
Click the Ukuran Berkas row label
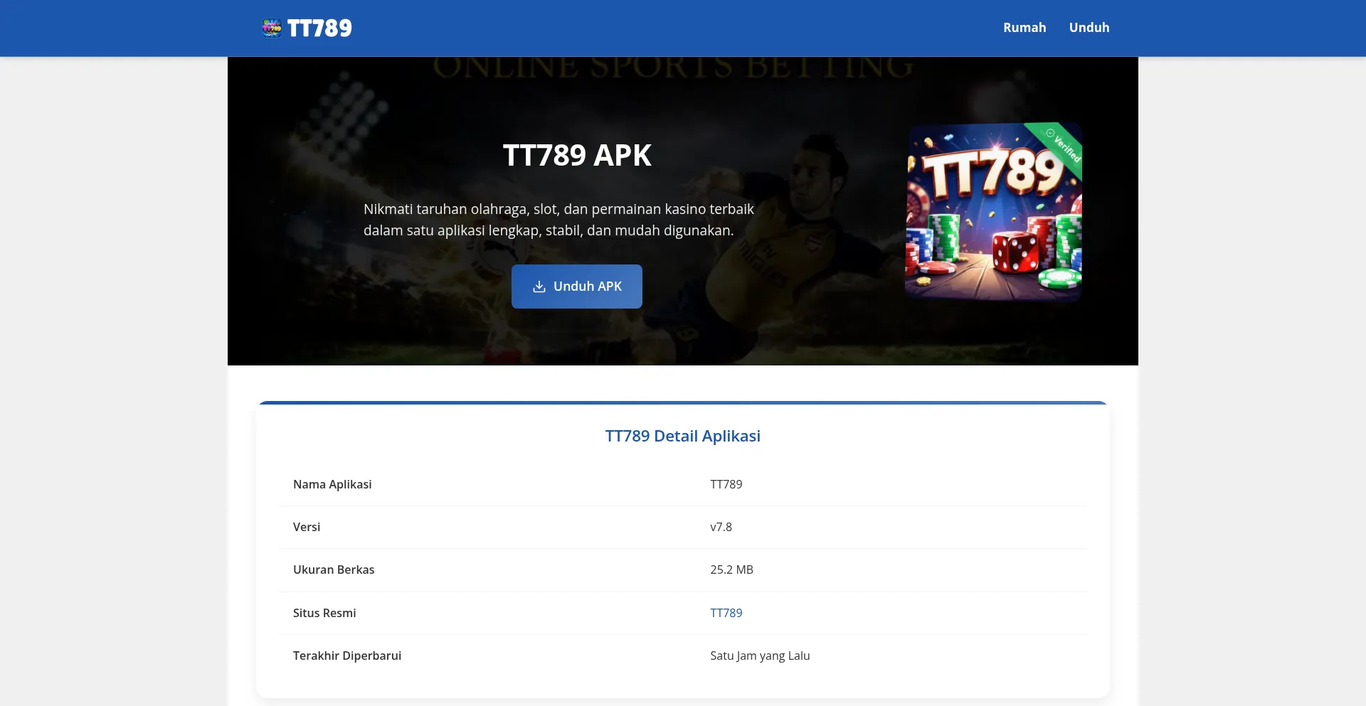[x=334, y=569]
